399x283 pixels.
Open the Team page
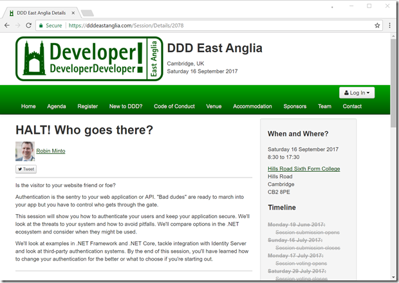(x=324, y=106)
